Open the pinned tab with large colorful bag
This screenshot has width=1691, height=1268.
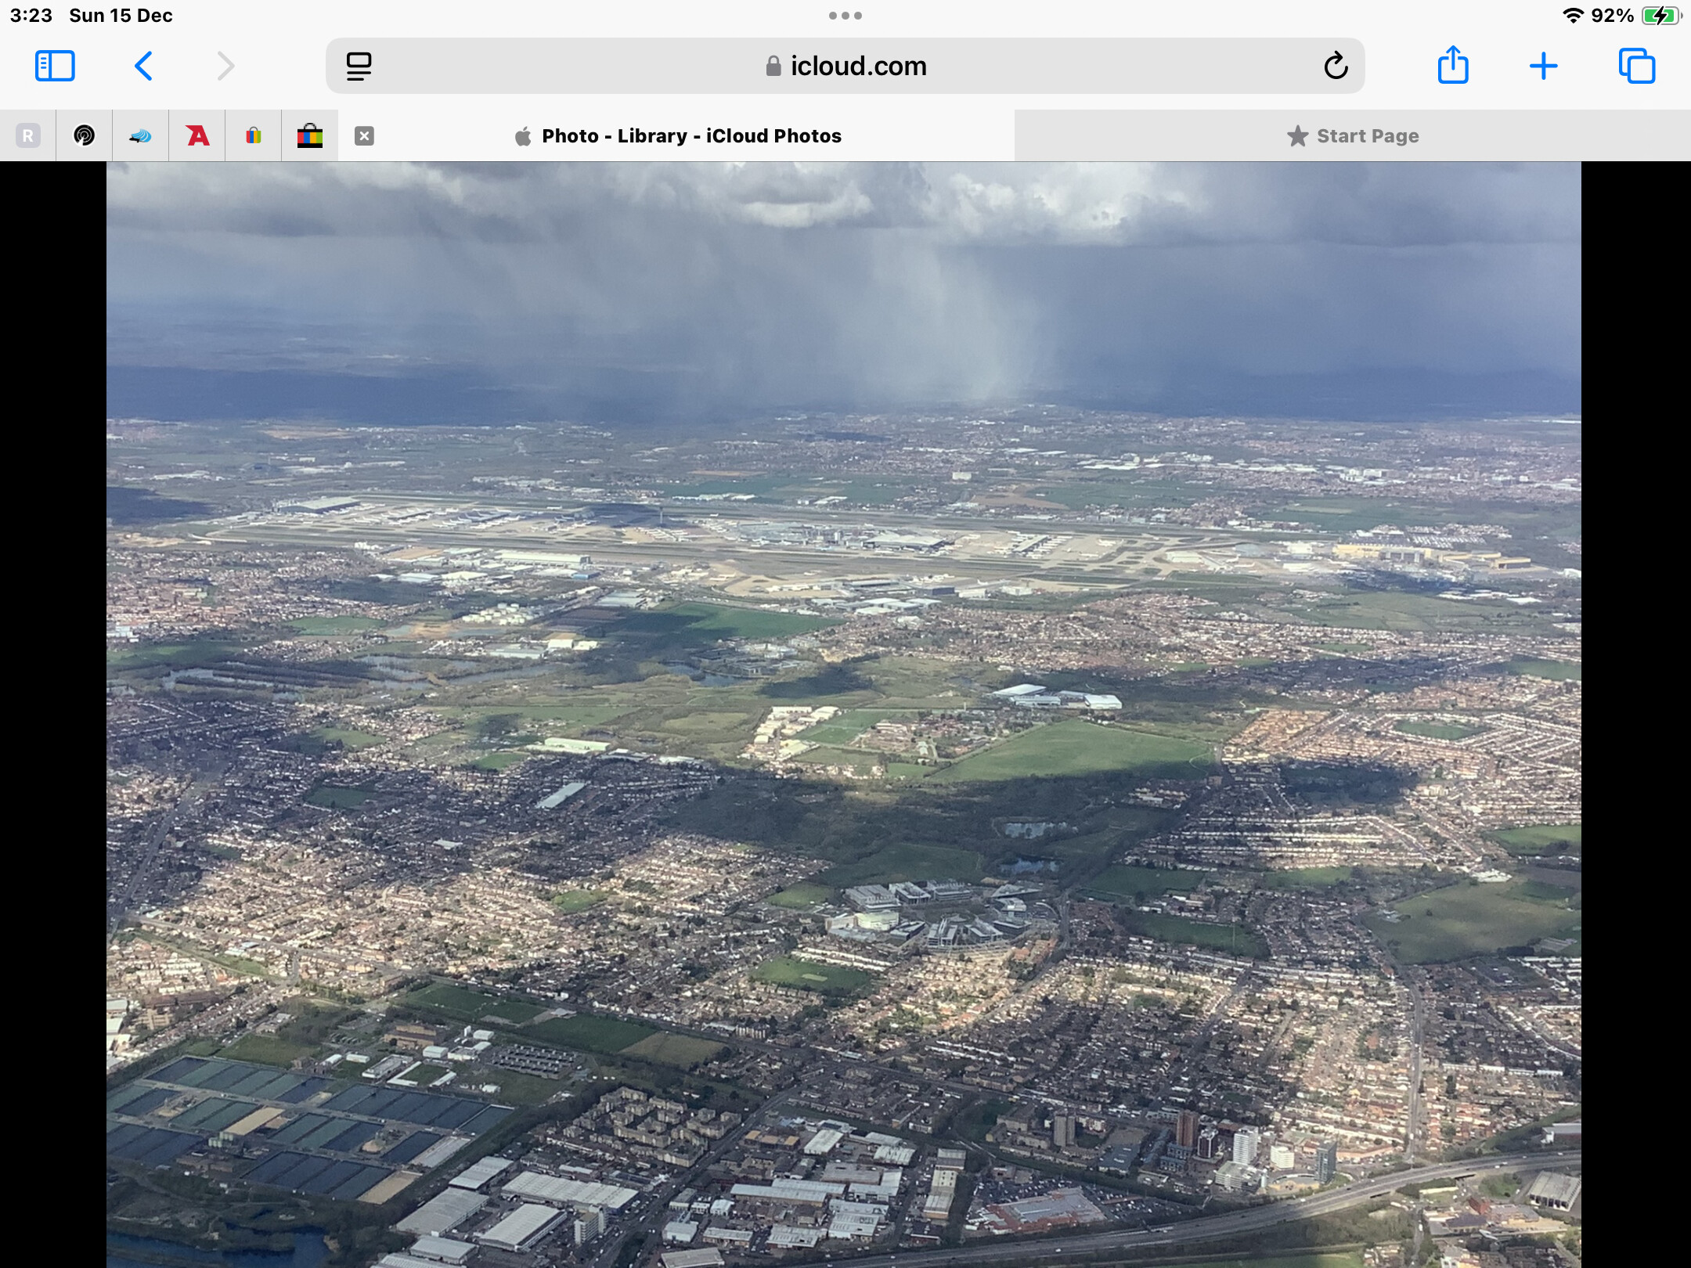coord(310,136)
